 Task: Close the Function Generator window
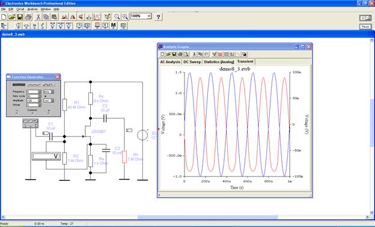click(x=57, y=77)
